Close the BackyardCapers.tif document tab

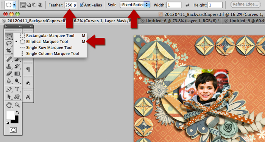[3, 21]
